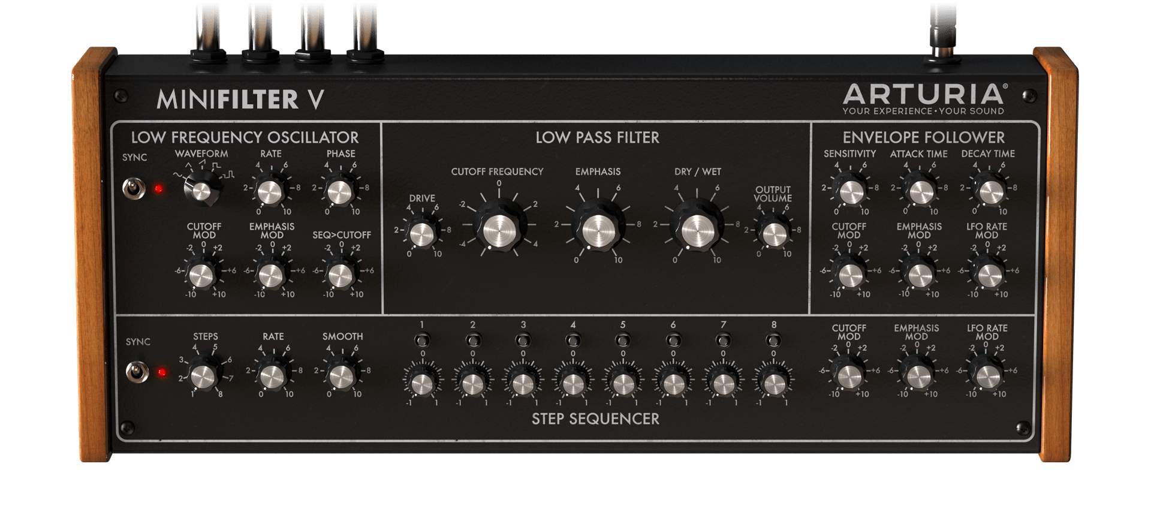Click the sequencer step 1 LED
The width and height of the screenshot is (1151, 518).
422,341
